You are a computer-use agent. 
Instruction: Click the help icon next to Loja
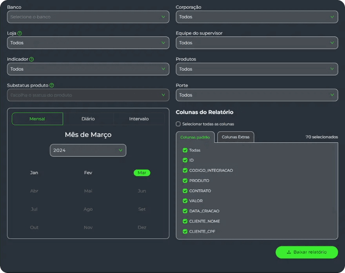(20, 33)
